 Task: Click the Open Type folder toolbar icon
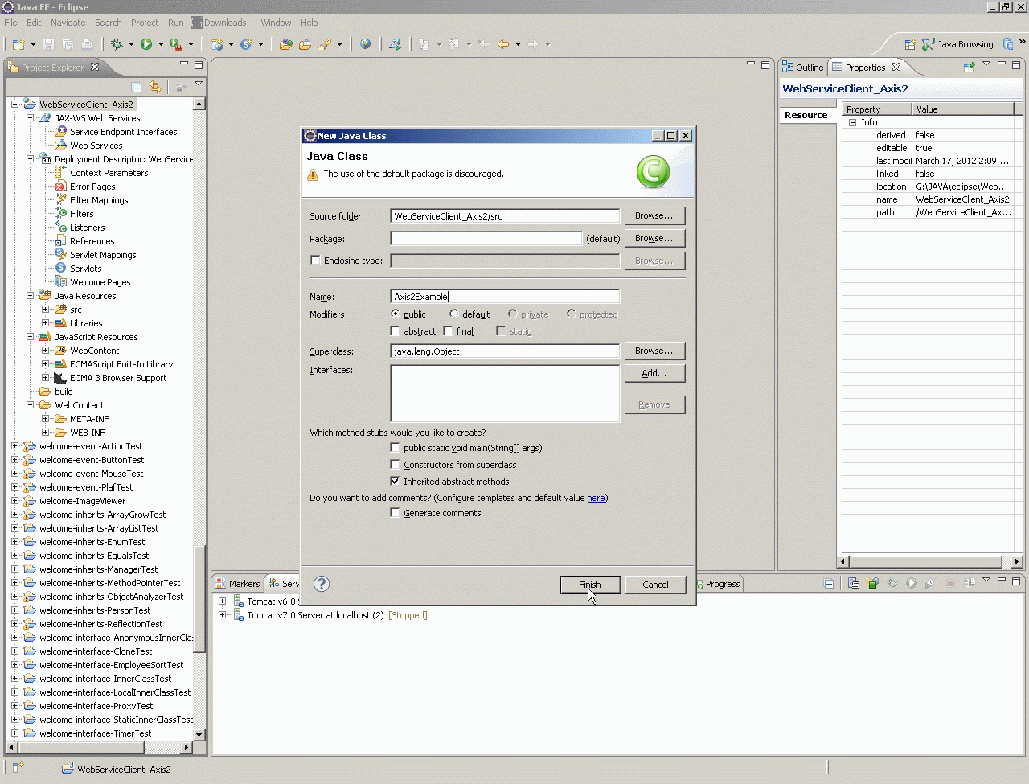point(285,44)
